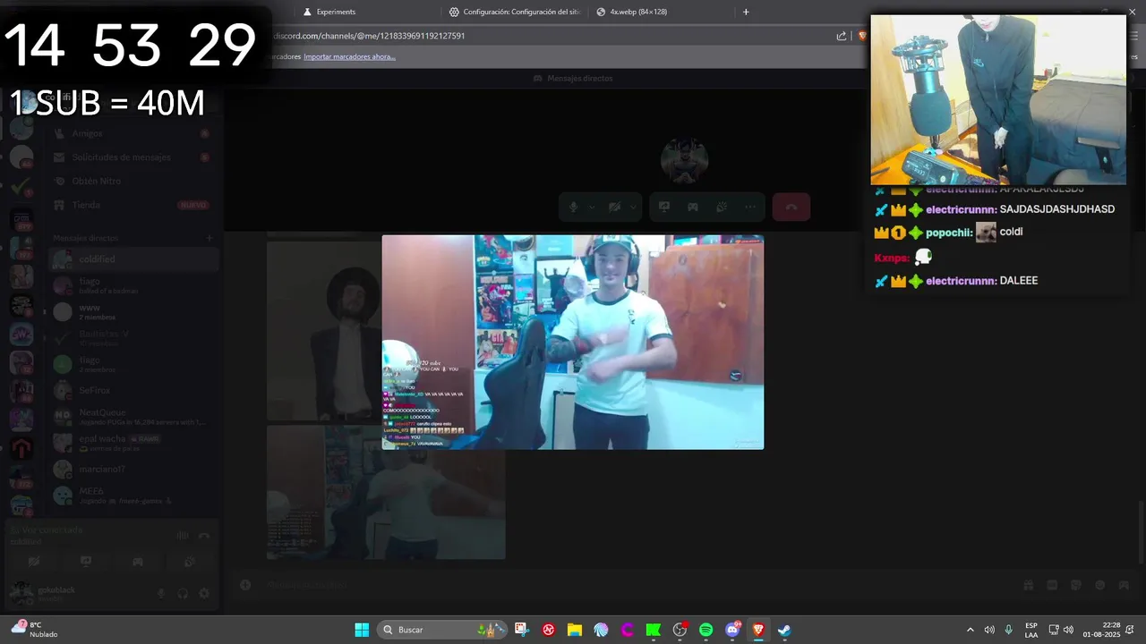This screenshot has width=1146, height=644.
Task: Toggle the camera in Discord call controls
Action: tap(615, 207)
